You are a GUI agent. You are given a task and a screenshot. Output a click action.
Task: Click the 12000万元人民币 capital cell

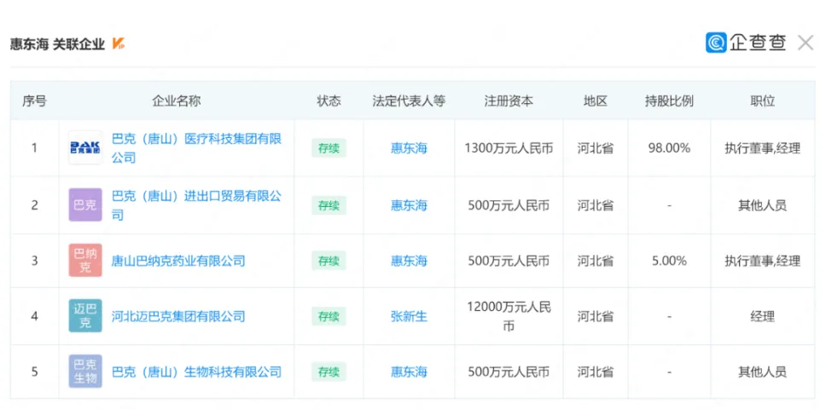point(509,316)
